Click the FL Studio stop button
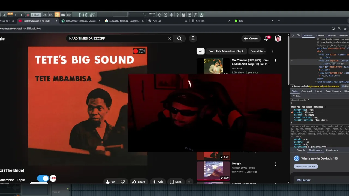 click(x=22, y=15)
